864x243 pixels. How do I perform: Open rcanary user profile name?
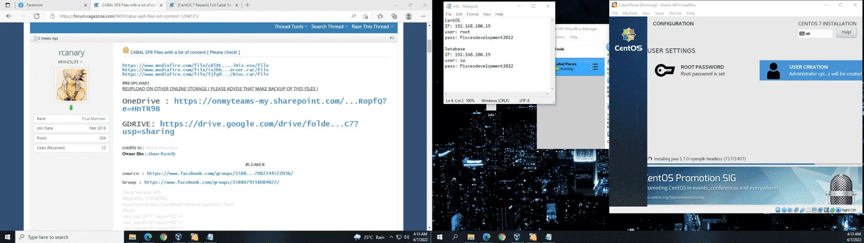click(72, 53)
